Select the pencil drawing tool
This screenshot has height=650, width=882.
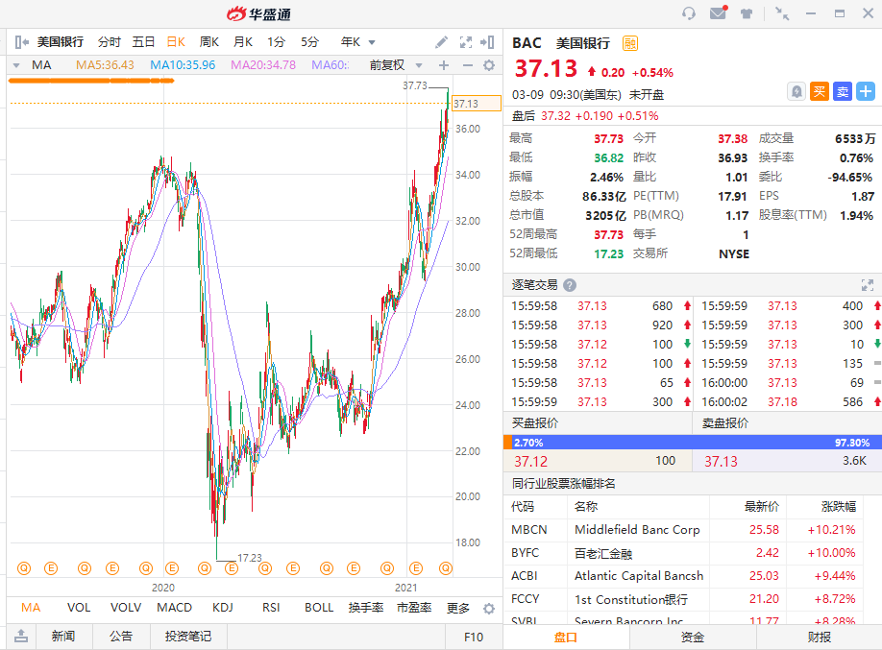click(442, 41)
